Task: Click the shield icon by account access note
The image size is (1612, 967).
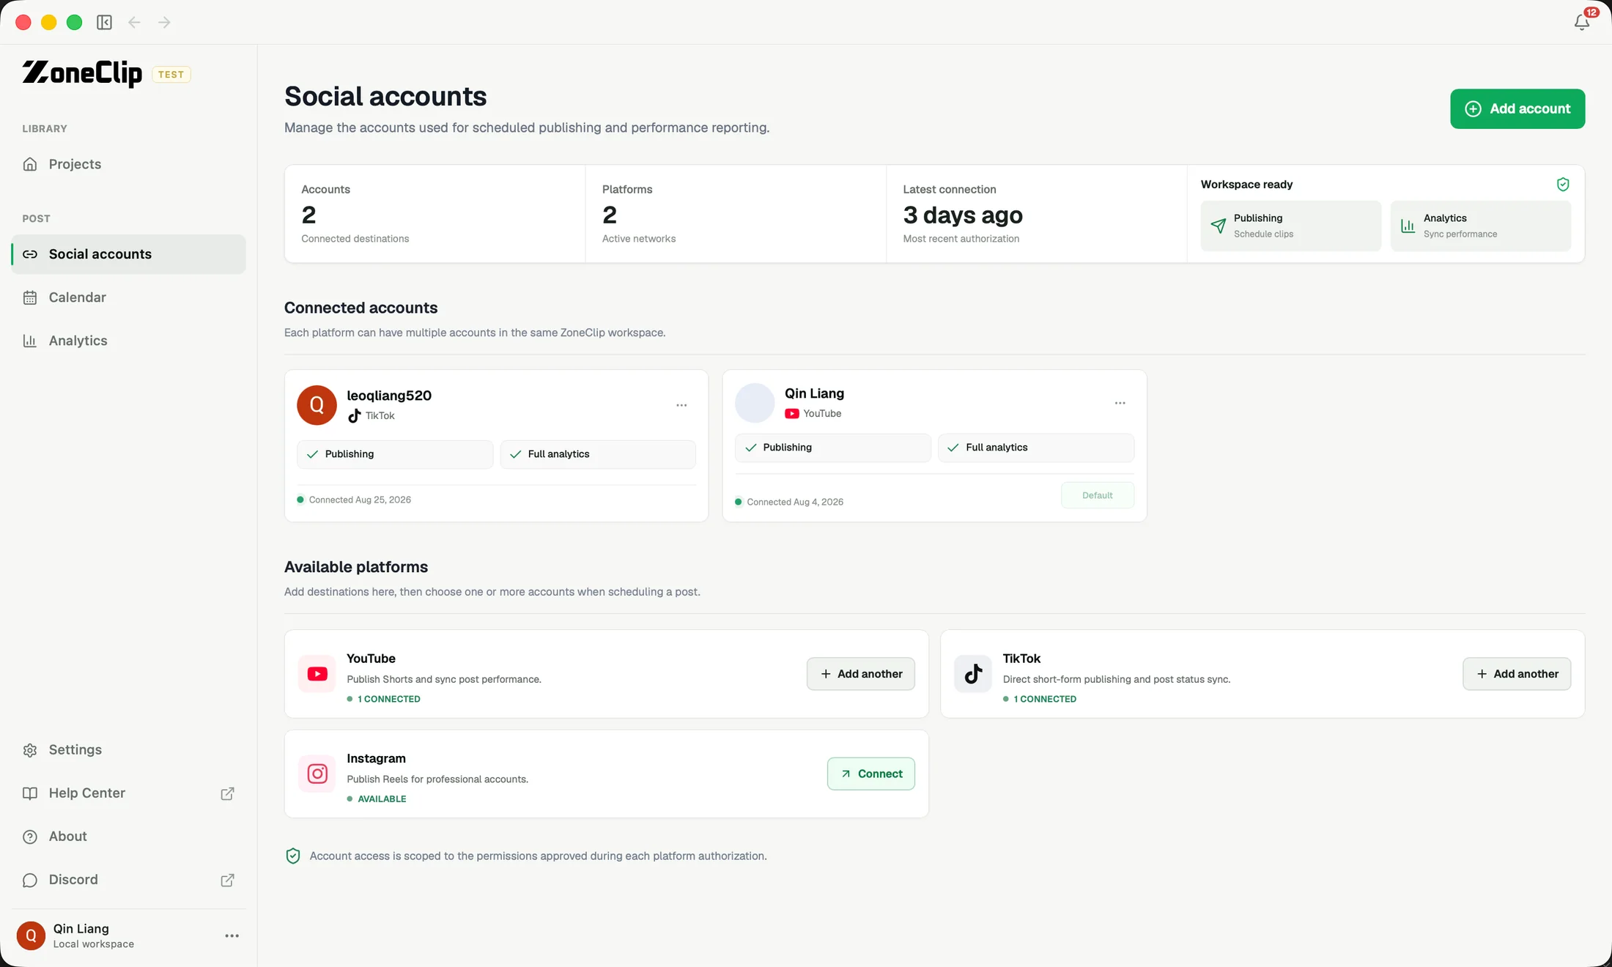Action: 293,856
